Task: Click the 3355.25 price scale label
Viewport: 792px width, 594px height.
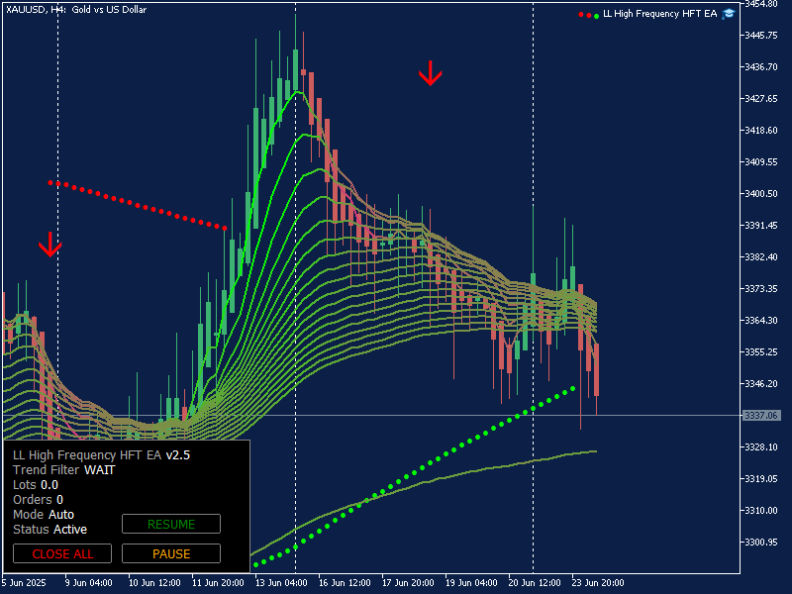Action: pyautogui.click(x=761, y=351)
